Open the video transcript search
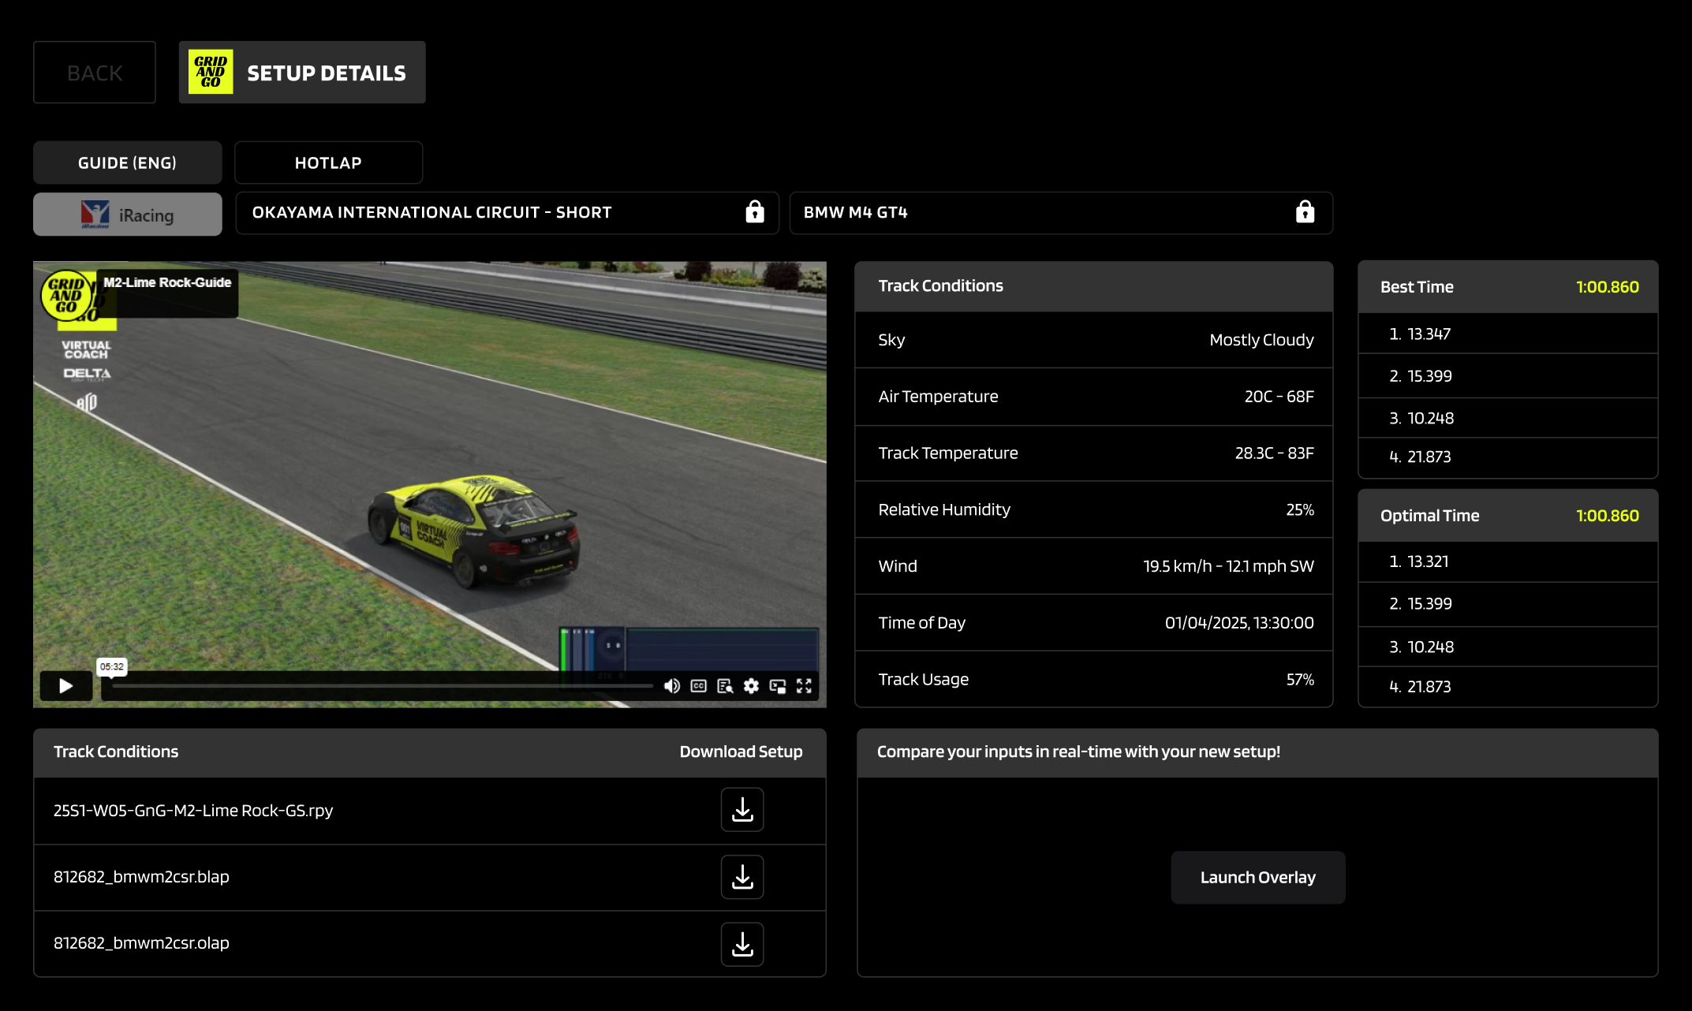The height and width of the screenshot is (1011, 1692). 725,686
